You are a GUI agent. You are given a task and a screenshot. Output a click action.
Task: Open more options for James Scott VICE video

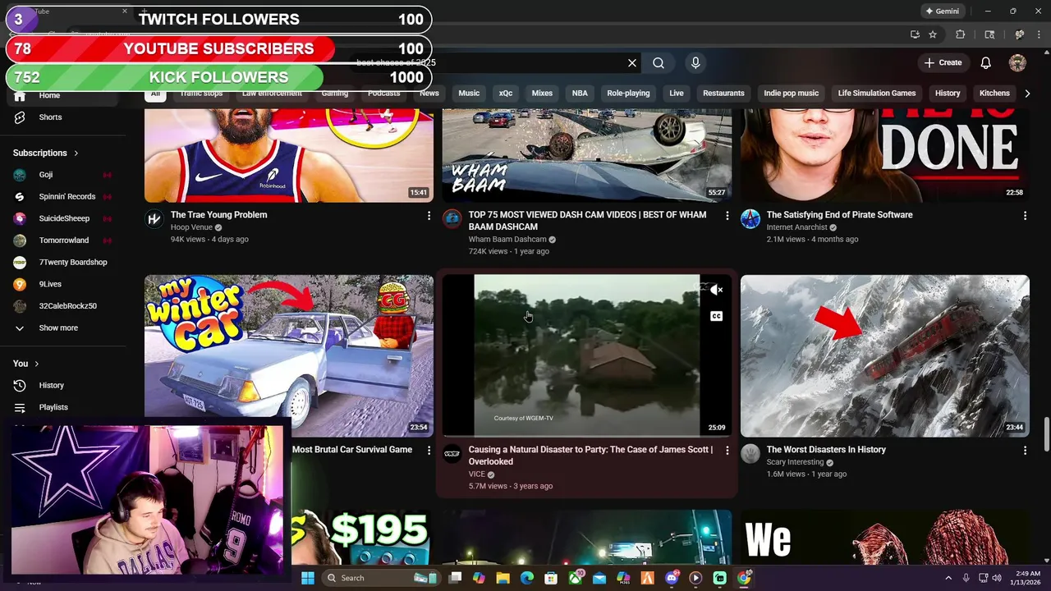tap(727, 451)
